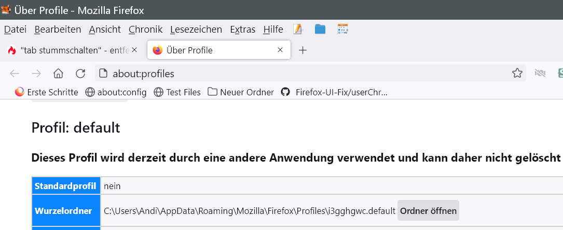Close the "tab stummschalten" tab
563x230 pixels.
pos(134,50)
